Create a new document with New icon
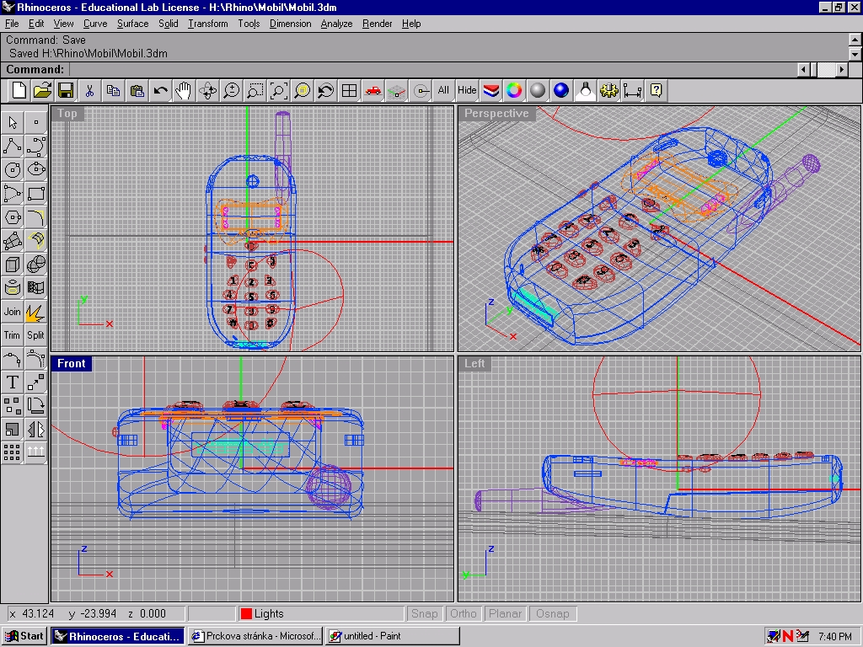The width and height of the screenshot is (863, 647). pyautogui.click(x=19, y=91)
